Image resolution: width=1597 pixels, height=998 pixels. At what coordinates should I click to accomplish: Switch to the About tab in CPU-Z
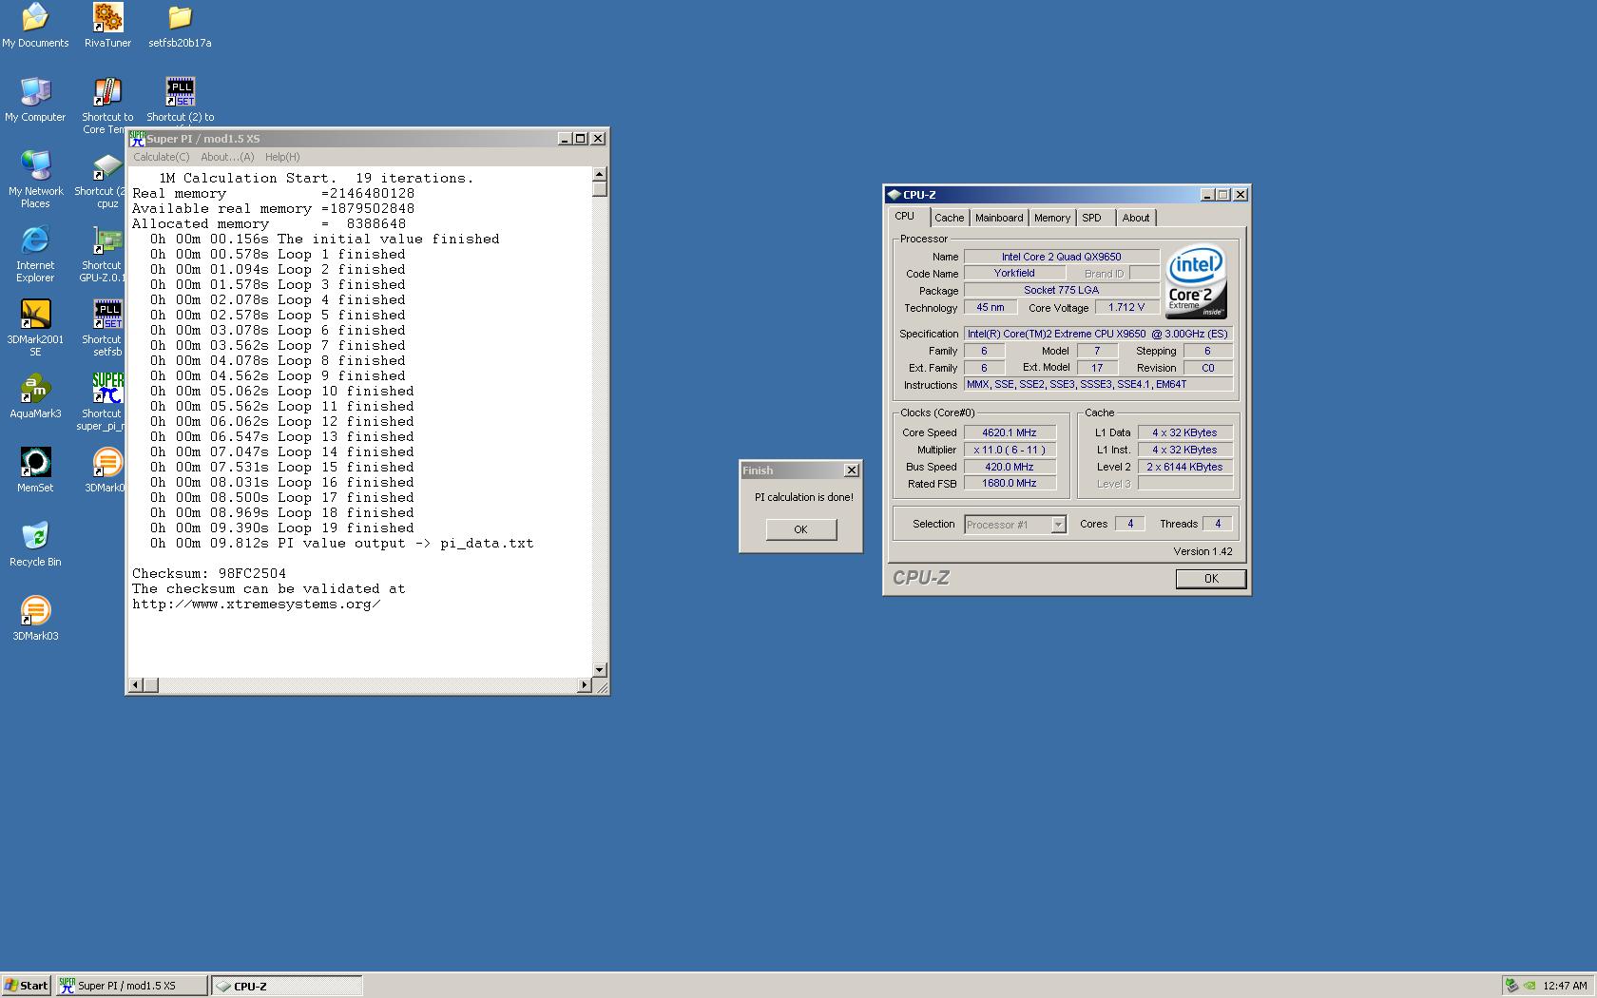coord(1136,218)
